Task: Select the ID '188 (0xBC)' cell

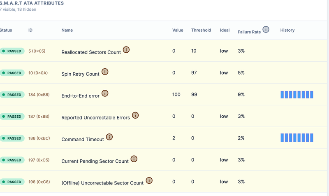Action: pyautogui.click(x=39, y=138)
